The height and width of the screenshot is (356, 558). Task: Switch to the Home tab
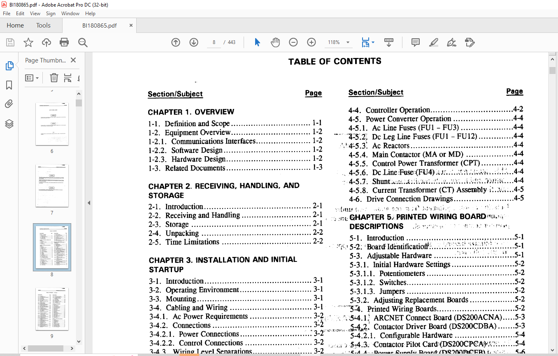click(15, 25)
